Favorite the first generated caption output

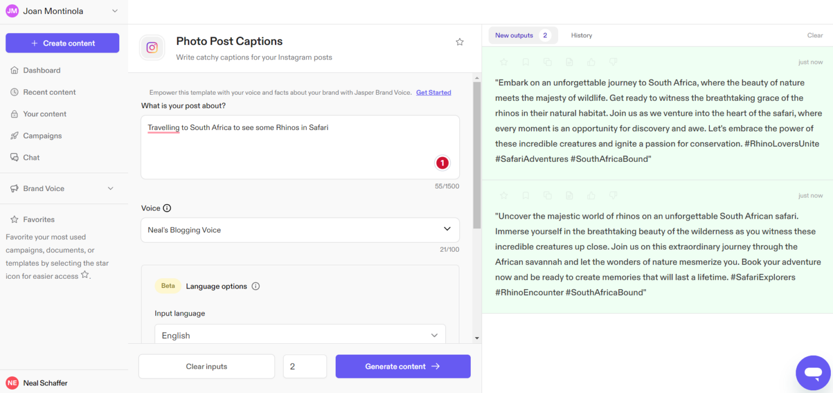pyautogui.click(x=503, y=62)
